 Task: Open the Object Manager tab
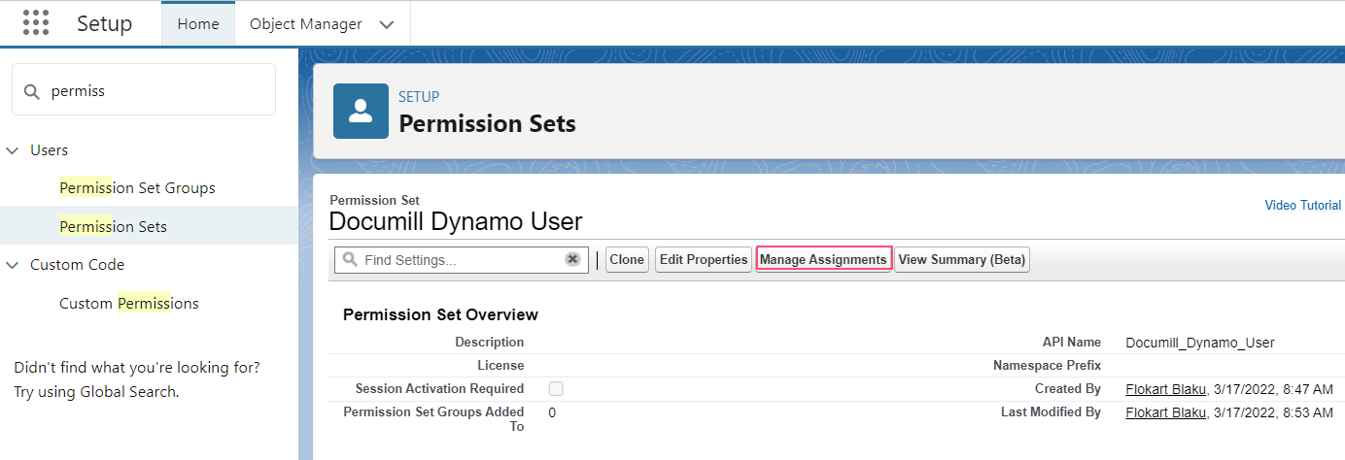[x=305, y=23]
